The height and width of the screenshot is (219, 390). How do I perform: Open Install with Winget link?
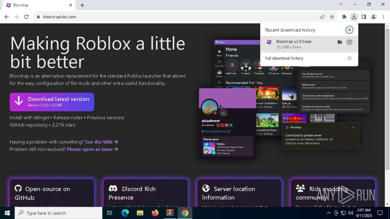(29, 118)
